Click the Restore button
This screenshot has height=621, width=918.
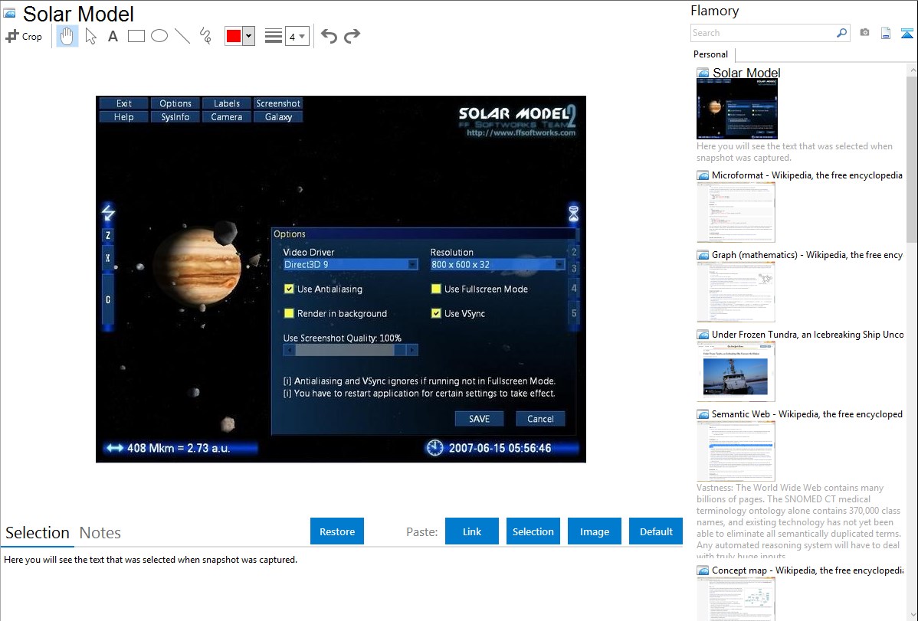(x=337, y=531)
